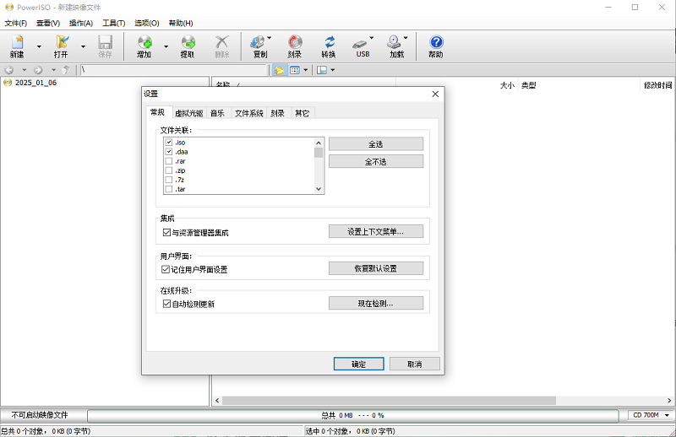This screenshot has width=676, height=437.
Task: Click the 设置上下文菜单... button
Action: (x=376, y=232)
